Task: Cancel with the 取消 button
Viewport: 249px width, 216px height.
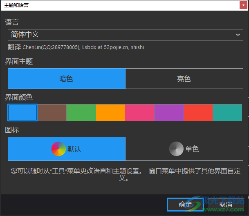Action: (226, 205)
